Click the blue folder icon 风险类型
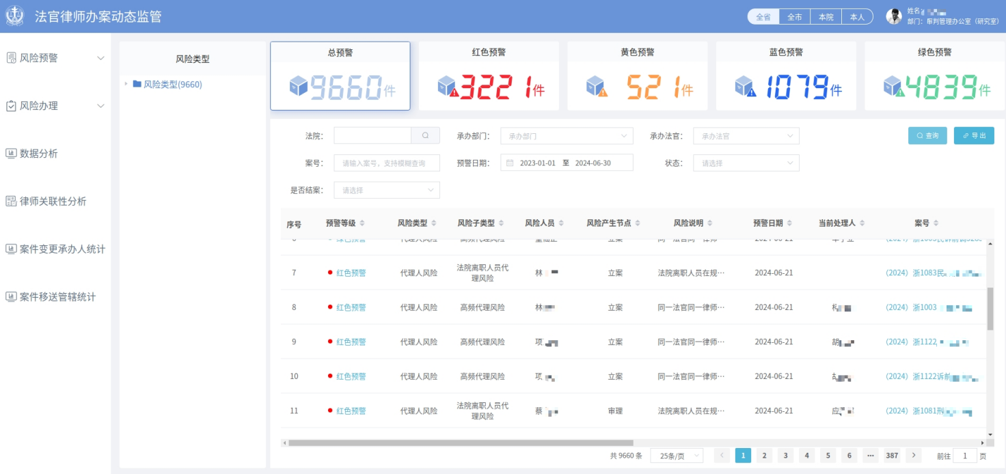Screen dimensions: 1006x474 tap(137, 84)
